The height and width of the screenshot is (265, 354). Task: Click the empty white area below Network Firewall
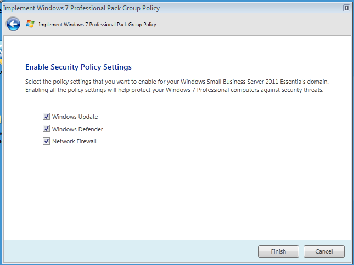click(176, 192)
